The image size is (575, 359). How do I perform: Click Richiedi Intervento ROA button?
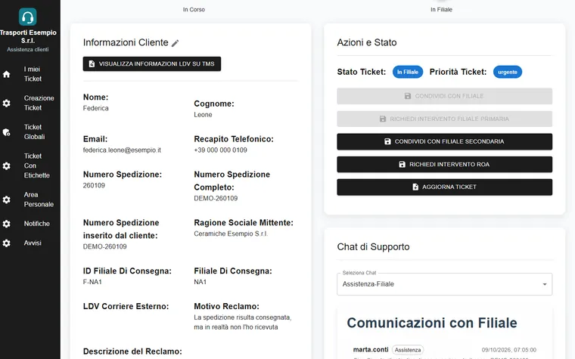pos(444,165)
